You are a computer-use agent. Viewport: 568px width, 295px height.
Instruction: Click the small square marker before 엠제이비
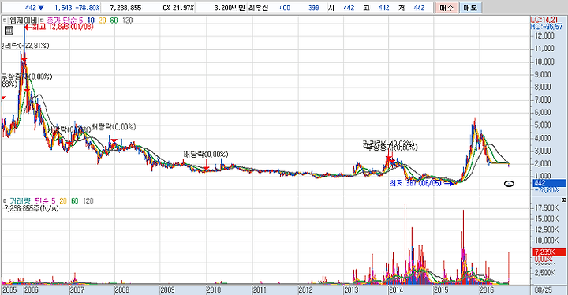pyautogui.click(x=5, y=21)
